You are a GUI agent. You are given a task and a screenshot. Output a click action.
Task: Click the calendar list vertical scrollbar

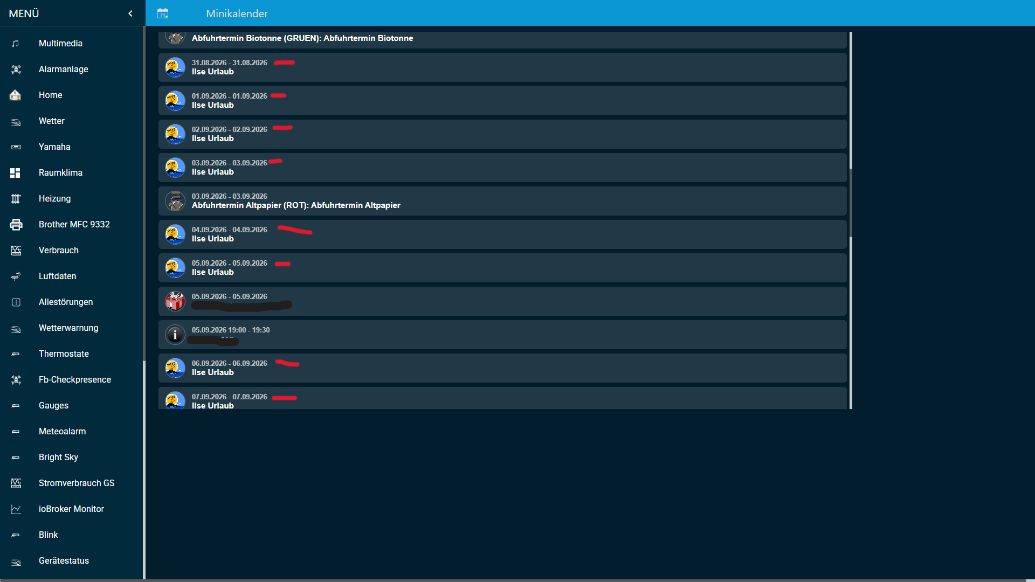point(851,203)
